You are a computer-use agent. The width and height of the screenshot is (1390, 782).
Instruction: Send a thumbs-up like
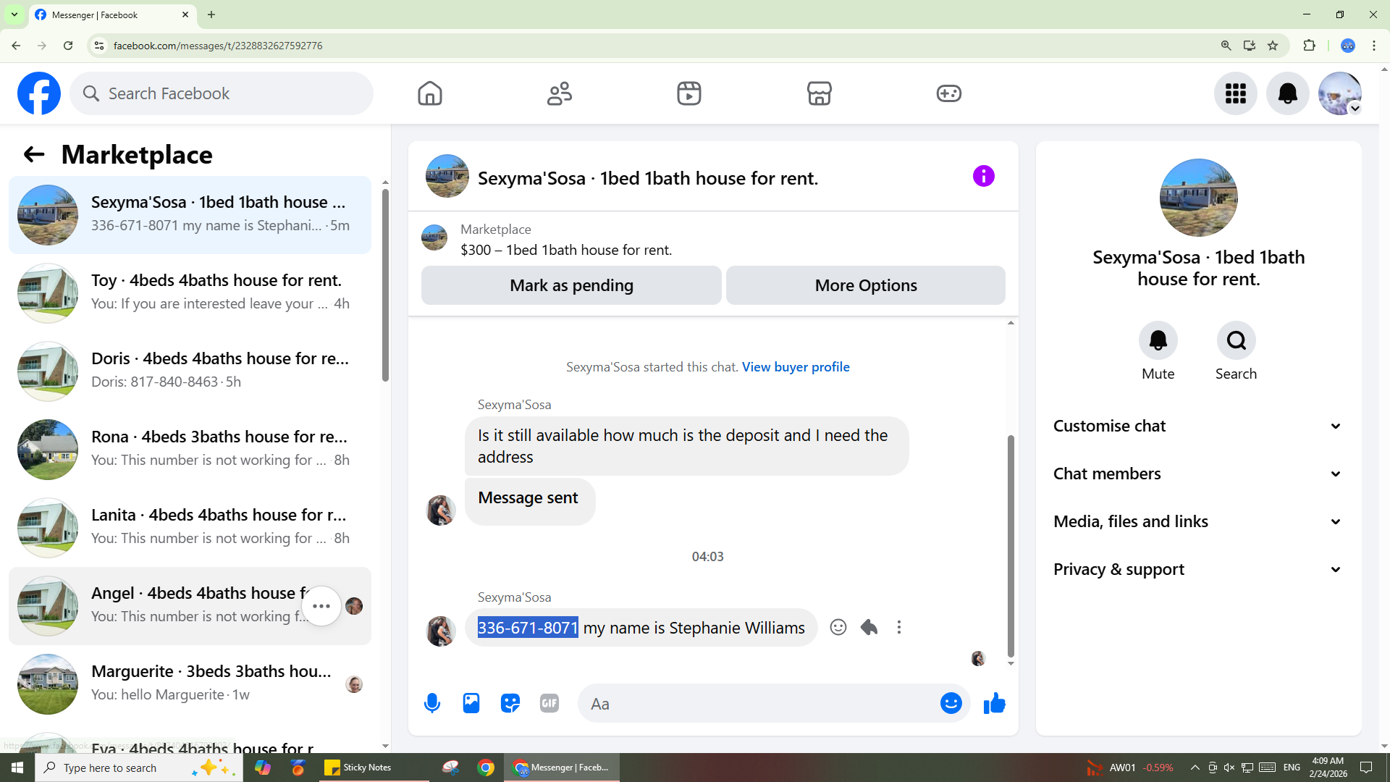click(x=995, y=703)
